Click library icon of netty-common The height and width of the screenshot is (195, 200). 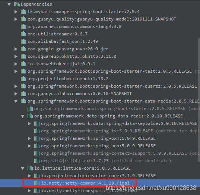point(37,183)
